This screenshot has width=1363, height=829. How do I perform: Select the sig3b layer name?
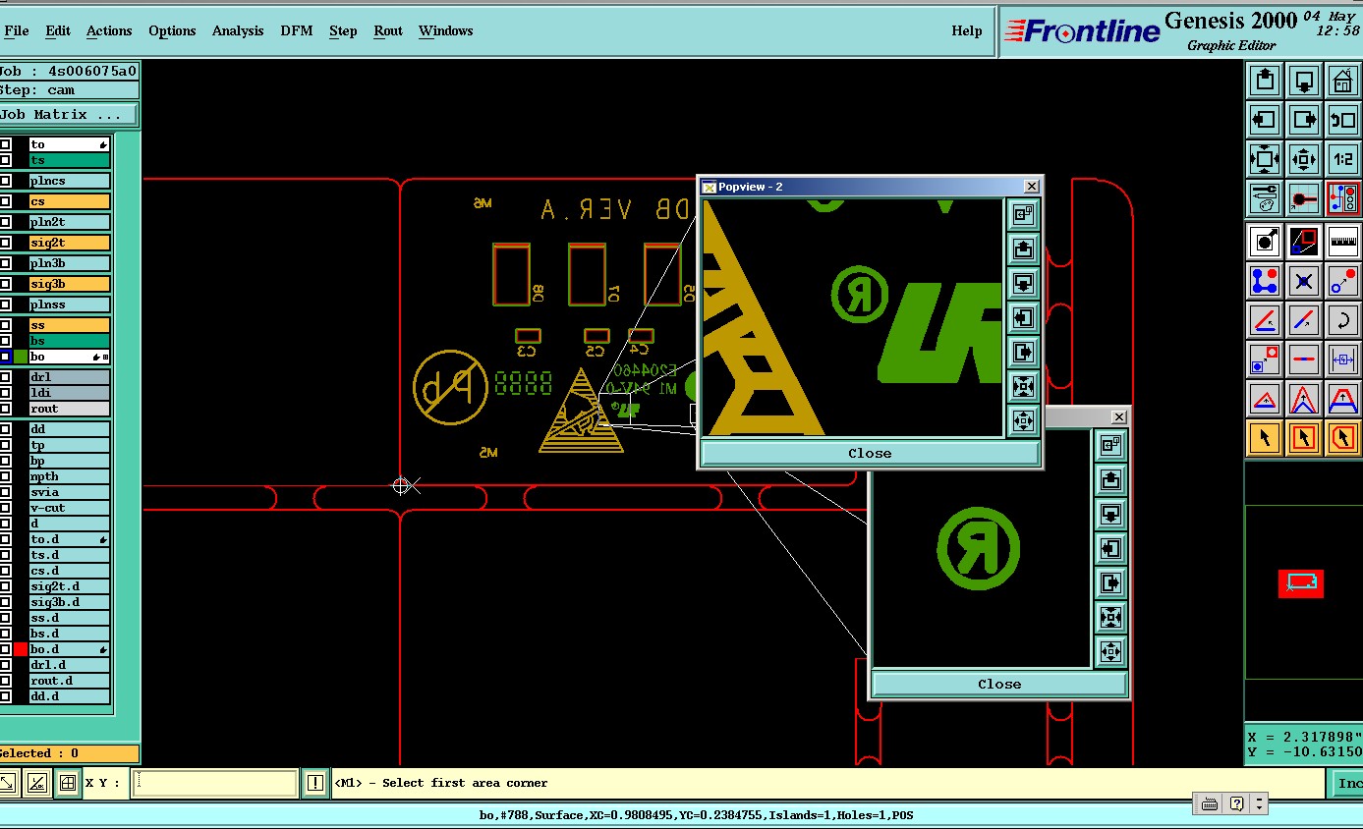click(69, 284)
